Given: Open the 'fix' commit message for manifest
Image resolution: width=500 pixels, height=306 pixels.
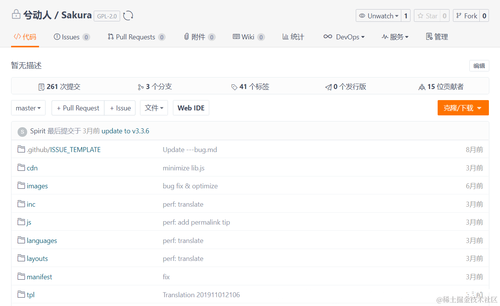Looking at the screenshot, I should point(166,277).
